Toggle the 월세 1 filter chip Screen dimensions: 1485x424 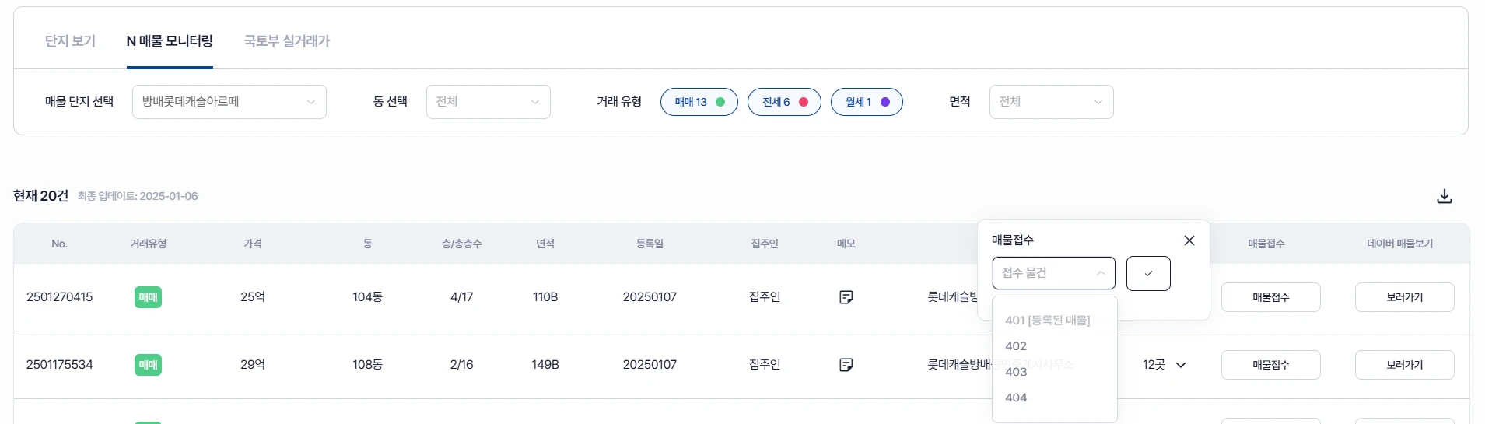[867, 102]
